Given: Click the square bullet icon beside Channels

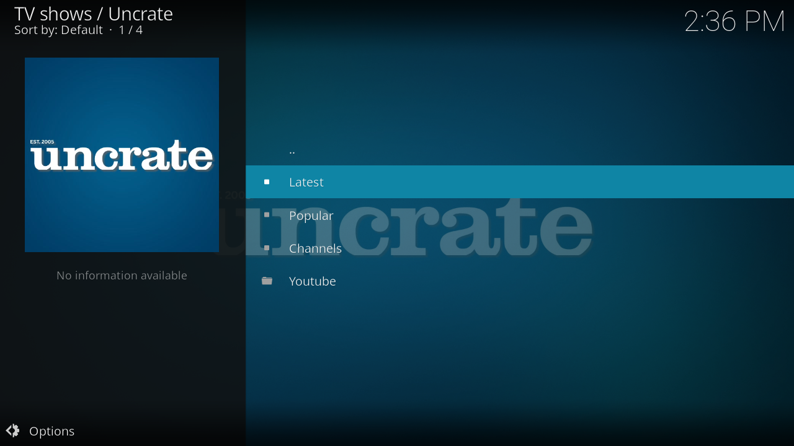Looking at the screenshot, I should (x=267, y=248).
